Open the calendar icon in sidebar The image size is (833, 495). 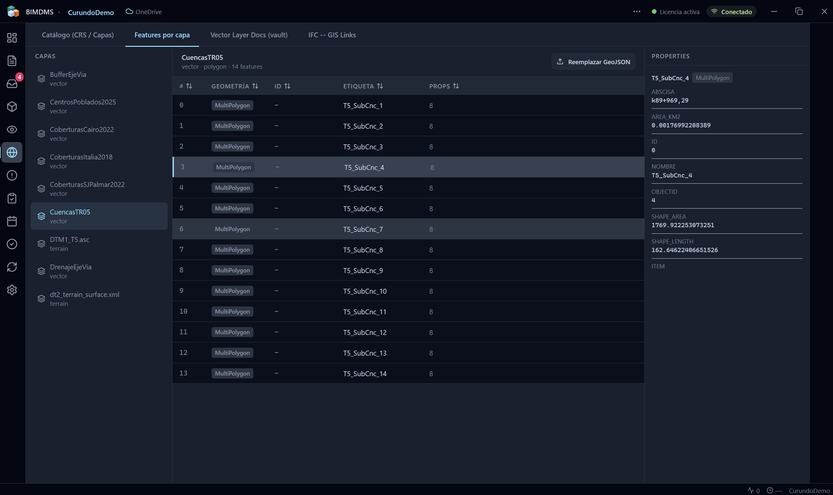point(12,221)
